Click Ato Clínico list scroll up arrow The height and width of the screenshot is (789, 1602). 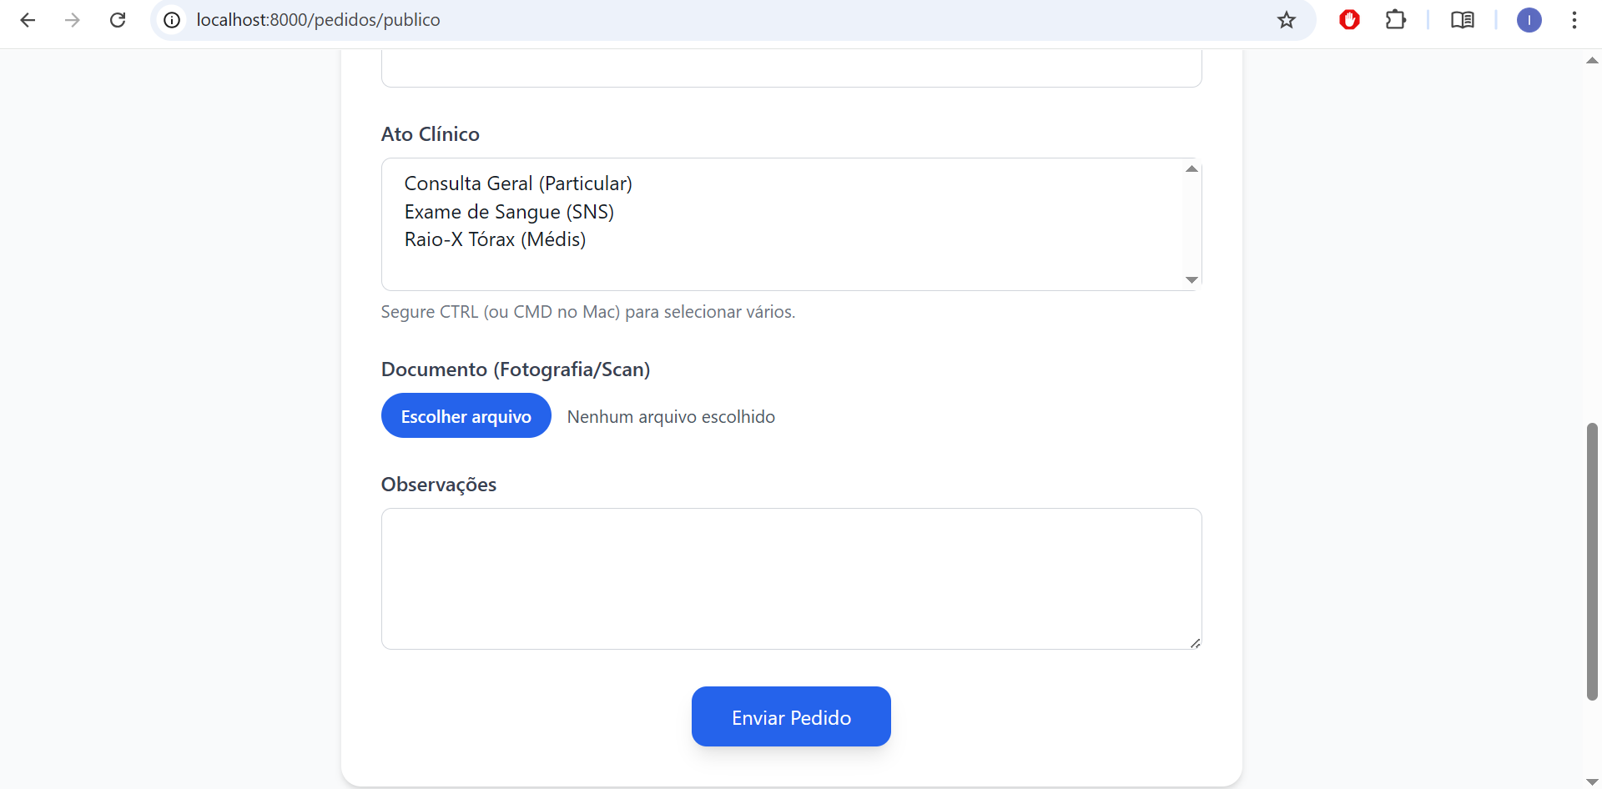tap(1191, 168)
